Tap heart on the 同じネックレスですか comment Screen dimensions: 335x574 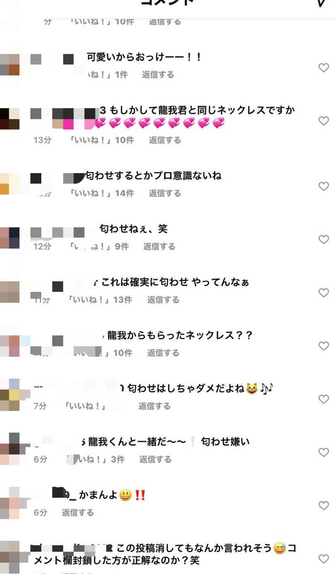tap(324, 121)
